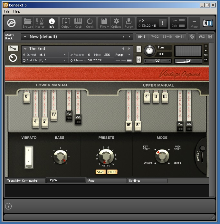The height and width of the screenshot is (224, 220).
Task: Mute the instrument with M button
Action: click(x=139, y=59)
